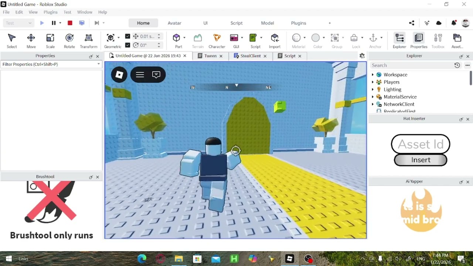Open the File menu
Screen dimensions: 473x266
point(6,12)
